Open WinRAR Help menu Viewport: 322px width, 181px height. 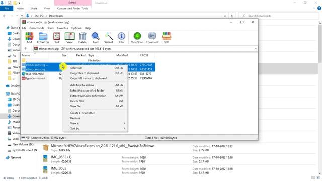click(87, 28)
